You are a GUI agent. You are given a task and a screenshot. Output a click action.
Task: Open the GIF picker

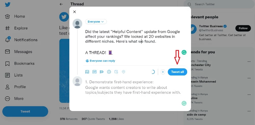pyautogui.click(x=94, y=72)
